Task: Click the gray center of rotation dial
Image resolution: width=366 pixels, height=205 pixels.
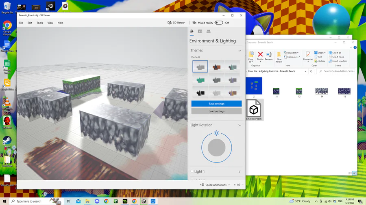Action: click(216, 147)
